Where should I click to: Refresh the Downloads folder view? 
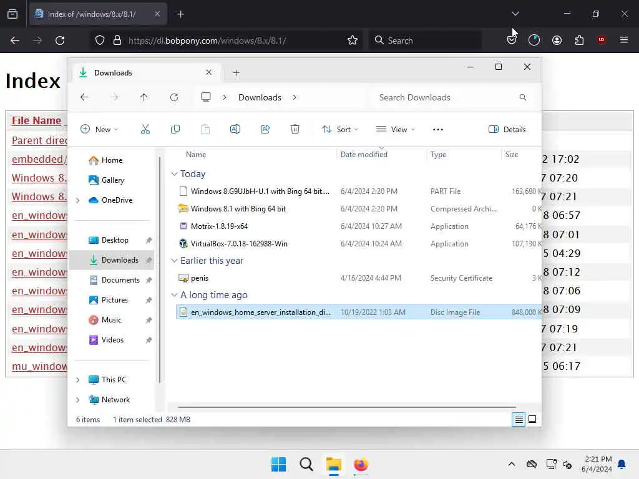click(174, 97)
